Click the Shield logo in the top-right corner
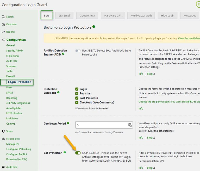This screenshot has width=200, height=171. tap(198, 5)
